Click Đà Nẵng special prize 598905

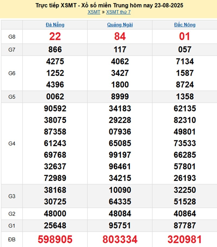coord(55,239)
